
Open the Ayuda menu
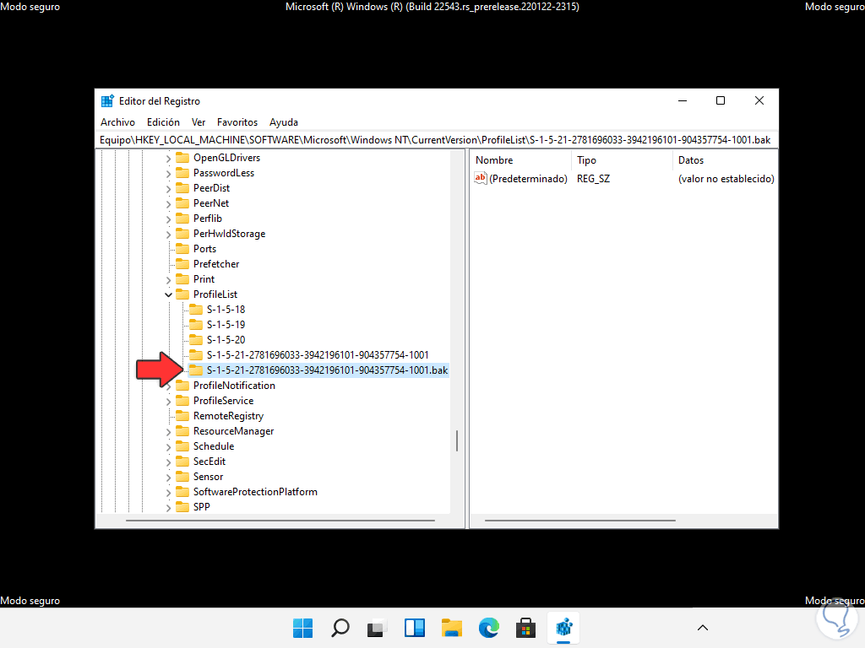(284, 122)
